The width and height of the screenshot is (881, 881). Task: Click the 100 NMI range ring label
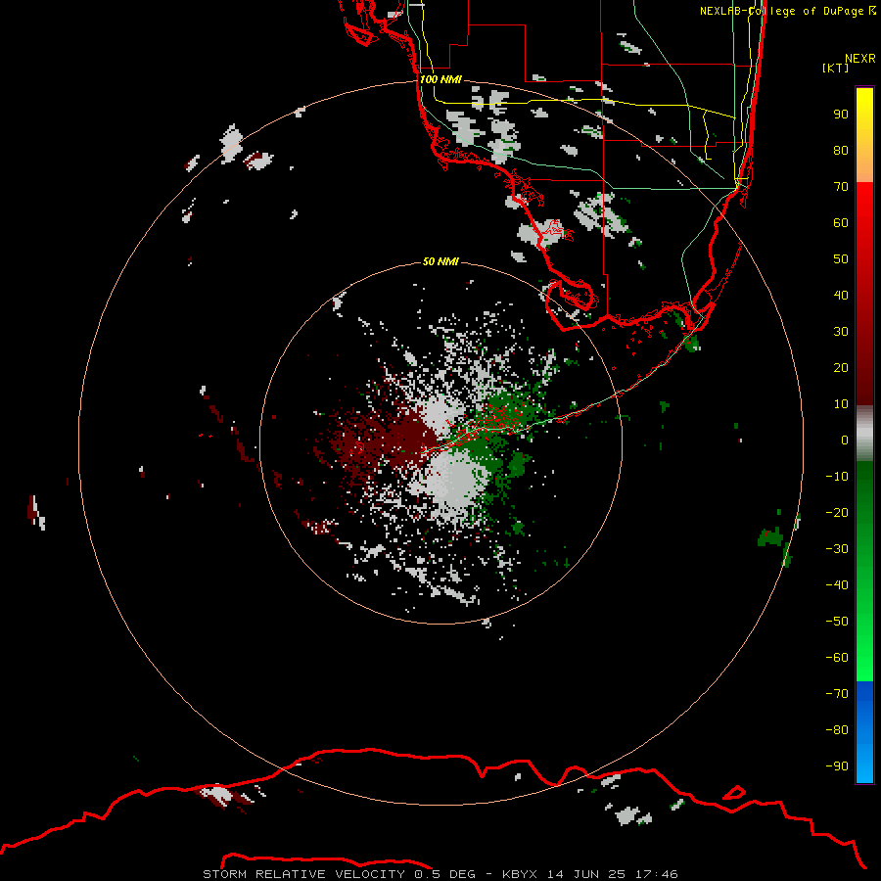(440, 79)
